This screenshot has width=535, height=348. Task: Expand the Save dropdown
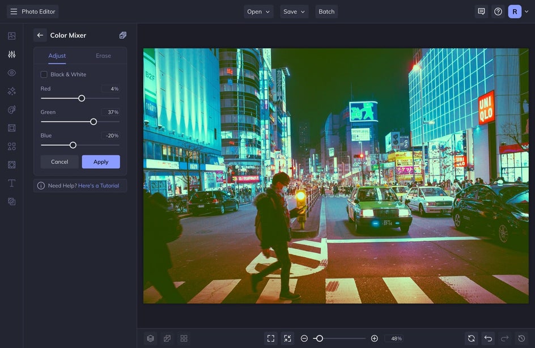[294, 11]
